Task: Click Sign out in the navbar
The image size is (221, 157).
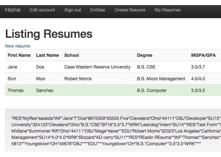Action: coord(73,10)
